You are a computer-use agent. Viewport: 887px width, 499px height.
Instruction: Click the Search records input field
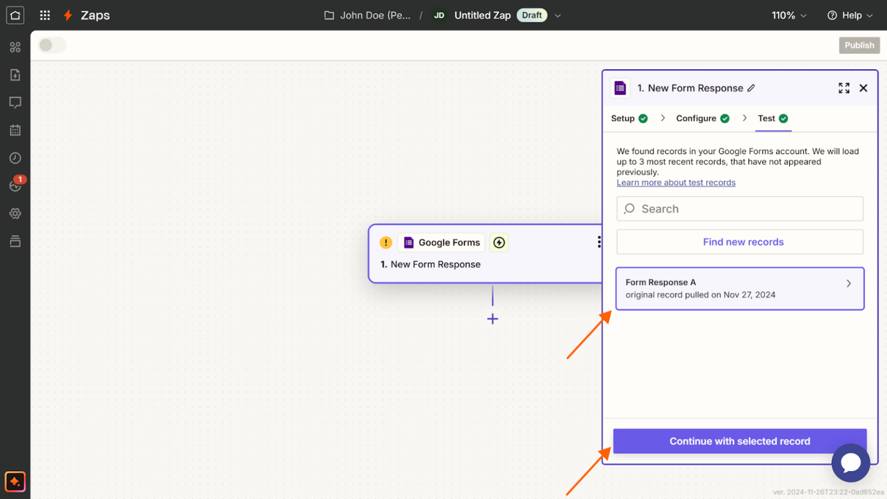tap(739, 208)
